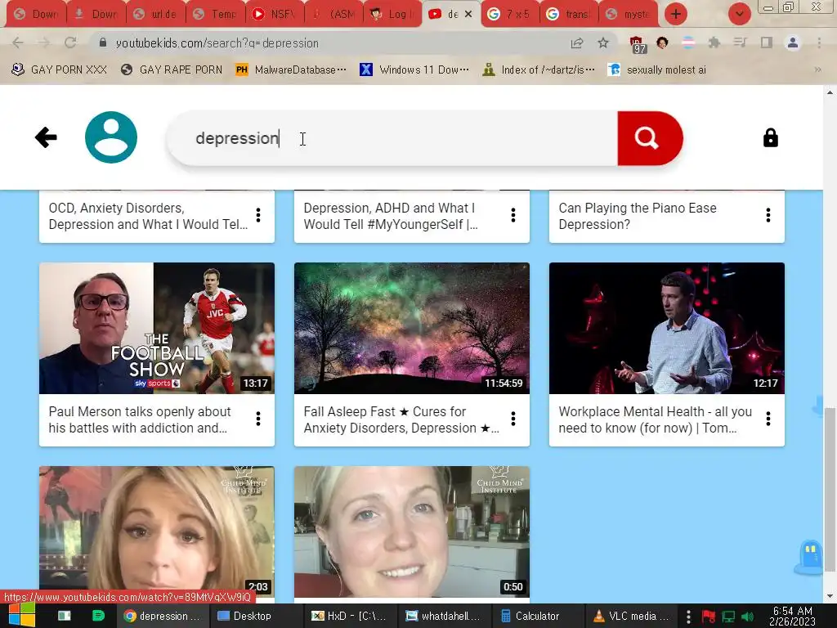Screen dimensions: 837x628
Task: Click browser back navigation arrow
Action: 18,43
